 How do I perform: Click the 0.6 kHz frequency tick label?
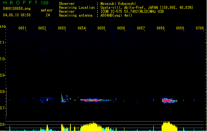(3, 124)
